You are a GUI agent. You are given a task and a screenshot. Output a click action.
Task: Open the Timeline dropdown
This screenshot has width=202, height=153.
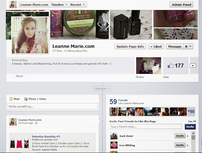[59, 5]
